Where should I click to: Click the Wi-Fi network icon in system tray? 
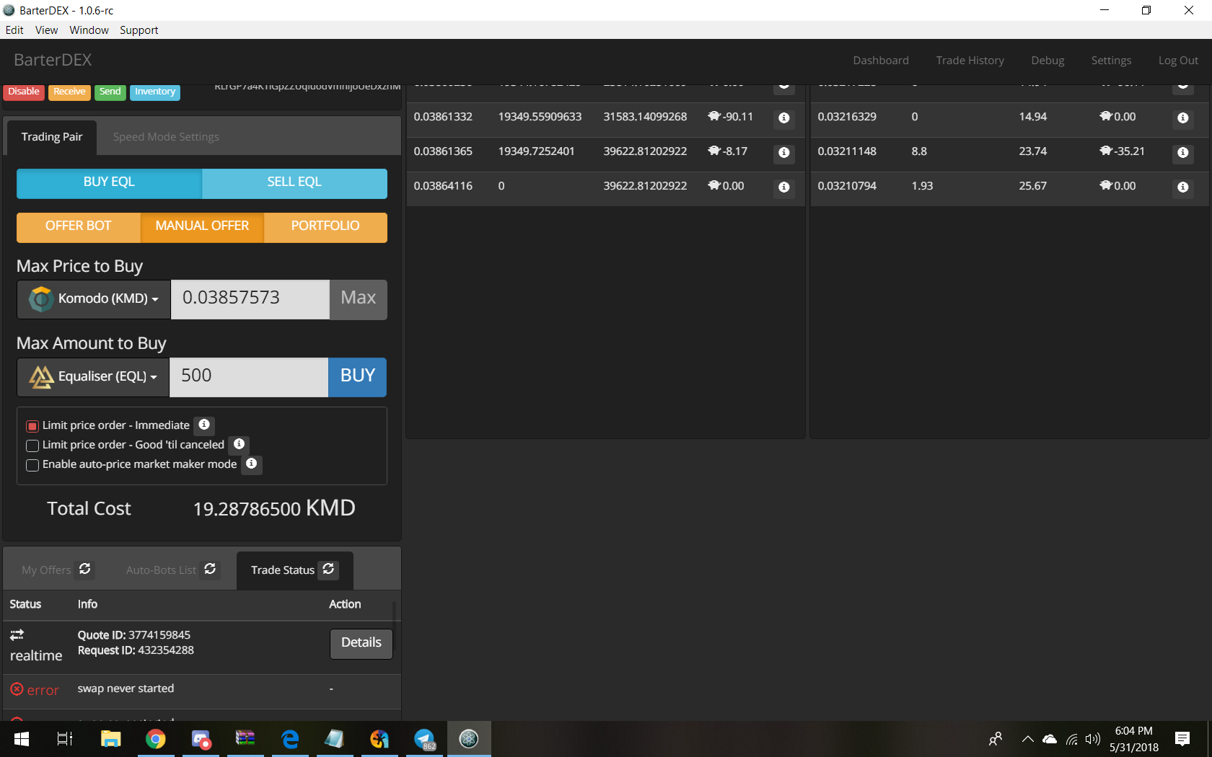pyautogui.click(x=1072, y=739)
